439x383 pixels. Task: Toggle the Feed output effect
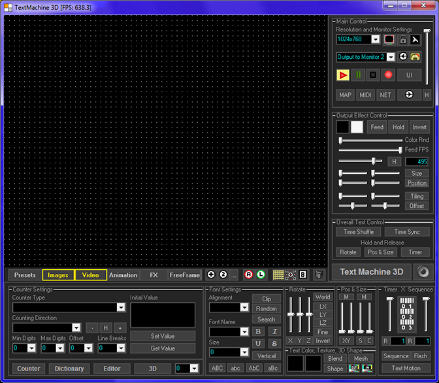[377, 127]
